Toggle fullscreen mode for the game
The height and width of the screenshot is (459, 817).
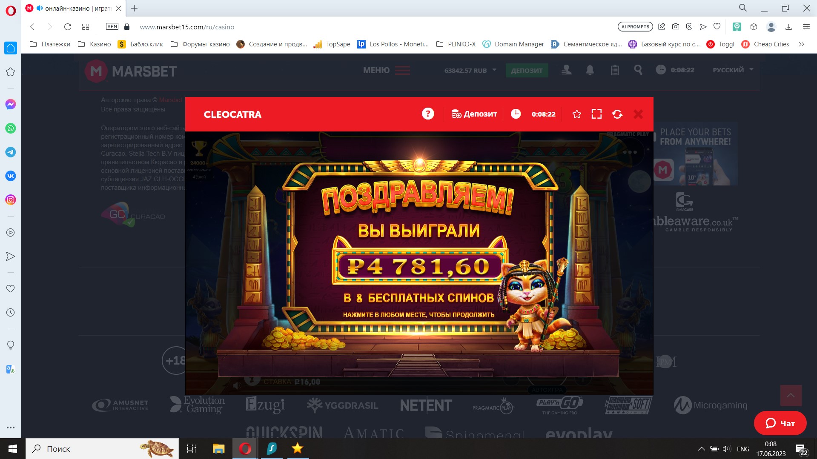pyautogui.click(x=596, y=114)
